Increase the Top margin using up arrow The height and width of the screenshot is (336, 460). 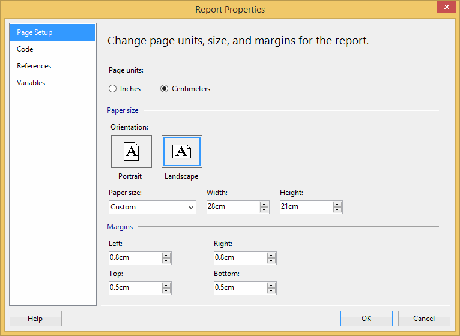click(x=166, y=284)
